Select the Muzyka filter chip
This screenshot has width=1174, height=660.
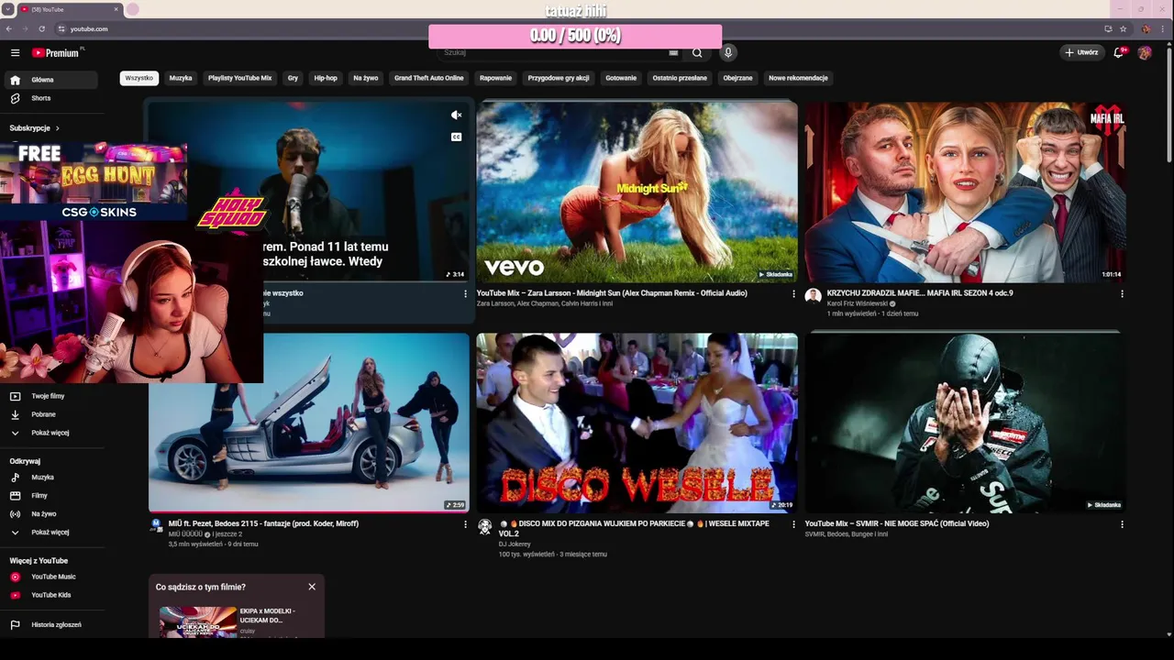point(181,79)
